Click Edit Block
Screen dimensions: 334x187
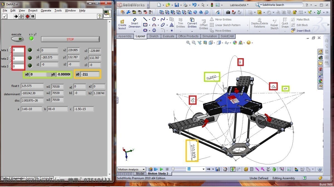[299, 25]
